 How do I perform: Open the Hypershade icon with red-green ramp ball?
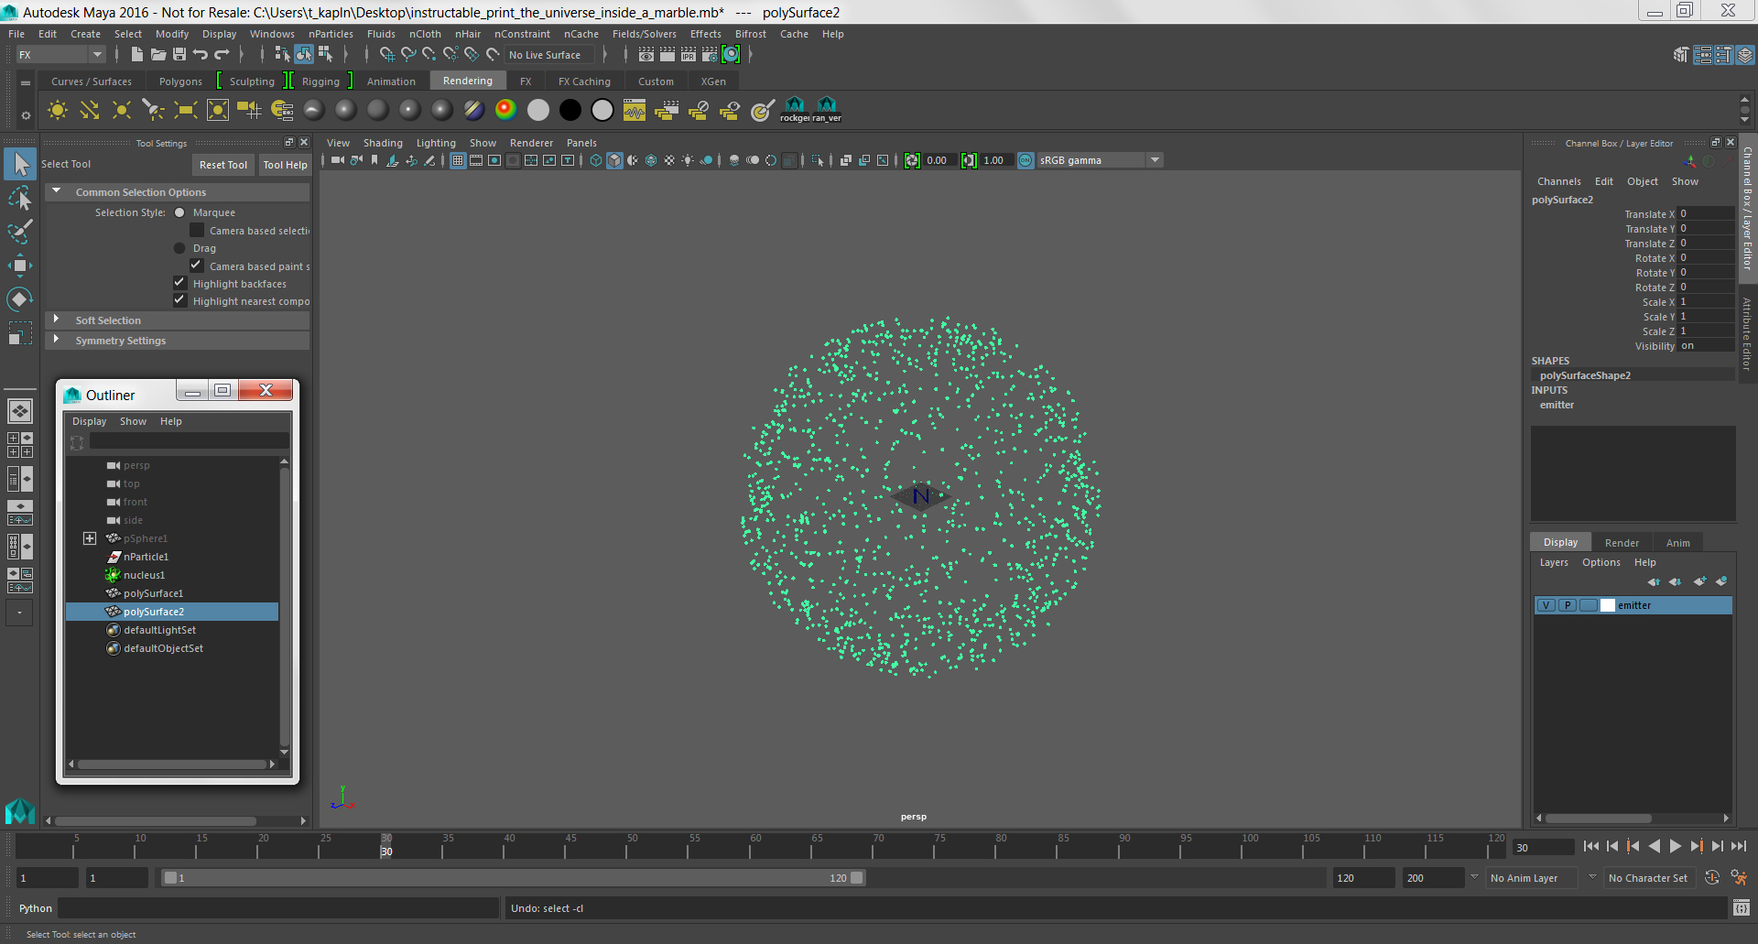tap(505, 110)
